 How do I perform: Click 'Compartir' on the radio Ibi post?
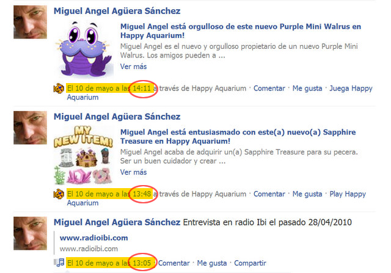(x=250, y=263)
